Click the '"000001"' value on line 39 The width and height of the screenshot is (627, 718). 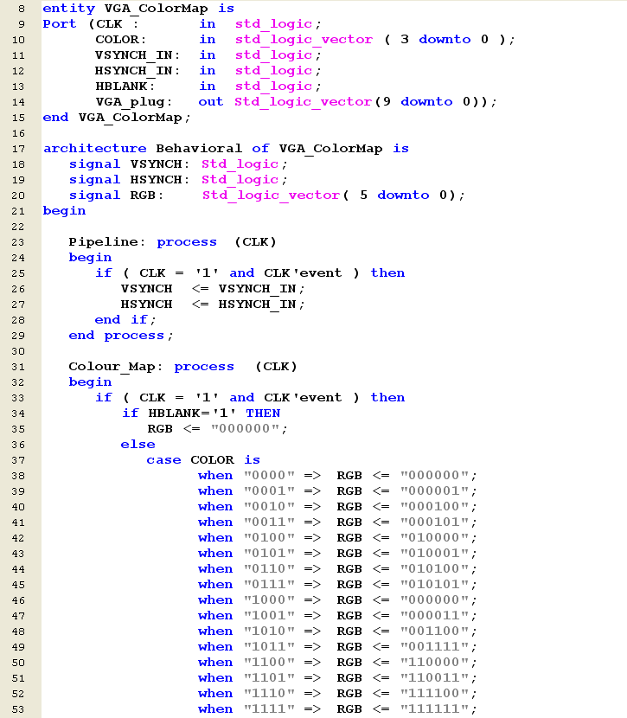coord(435,490)
